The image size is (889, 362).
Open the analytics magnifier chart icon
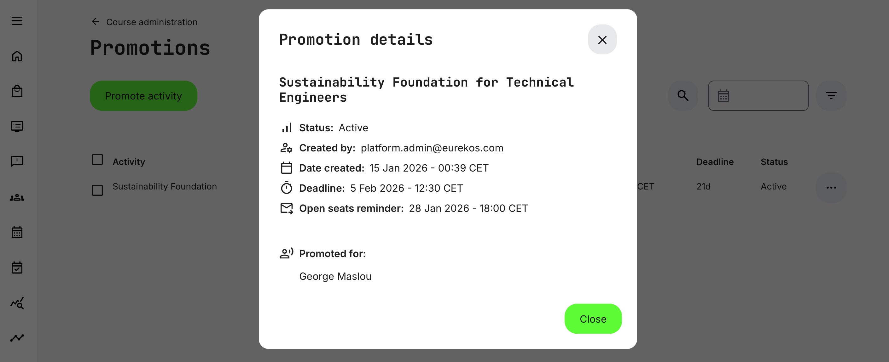pos(17,303)
